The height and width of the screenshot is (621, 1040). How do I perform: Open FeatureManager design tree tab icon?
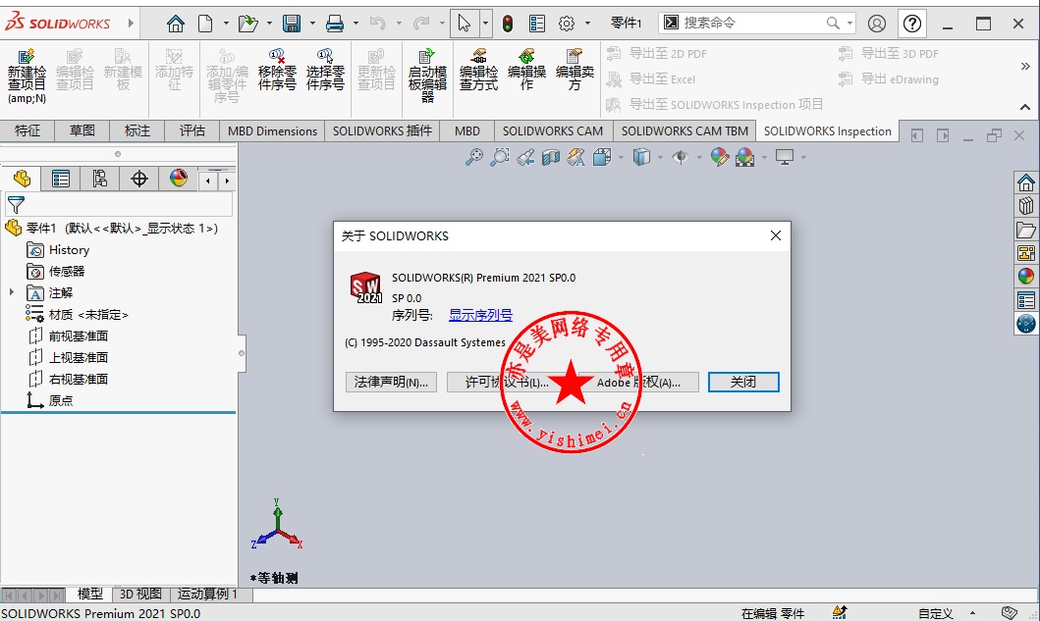click(22, 179)
